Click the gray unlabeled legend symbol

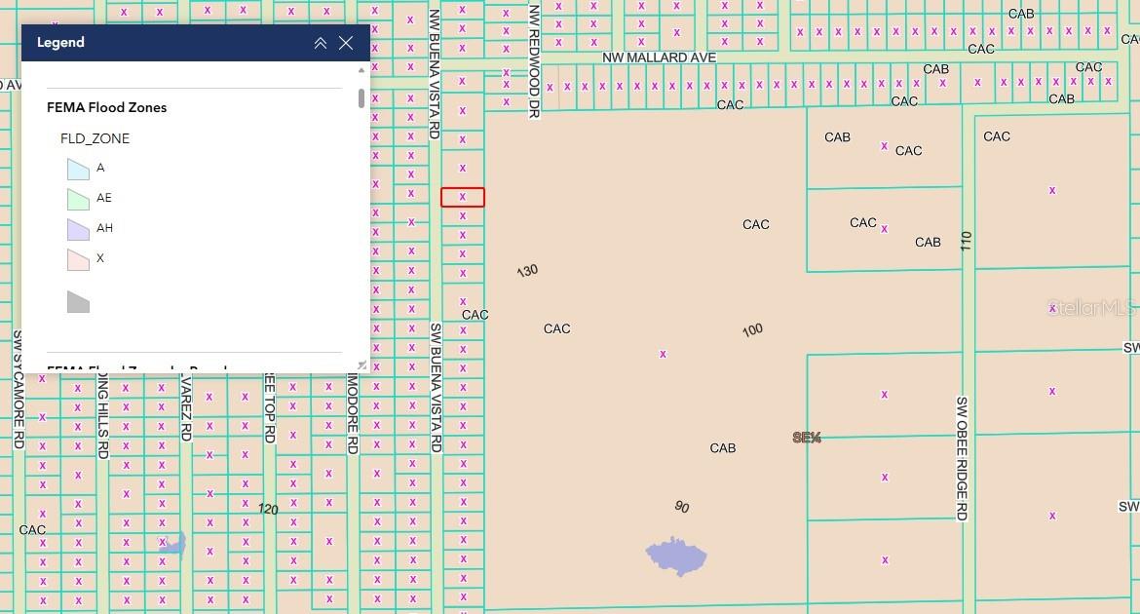tap(78, 302)
